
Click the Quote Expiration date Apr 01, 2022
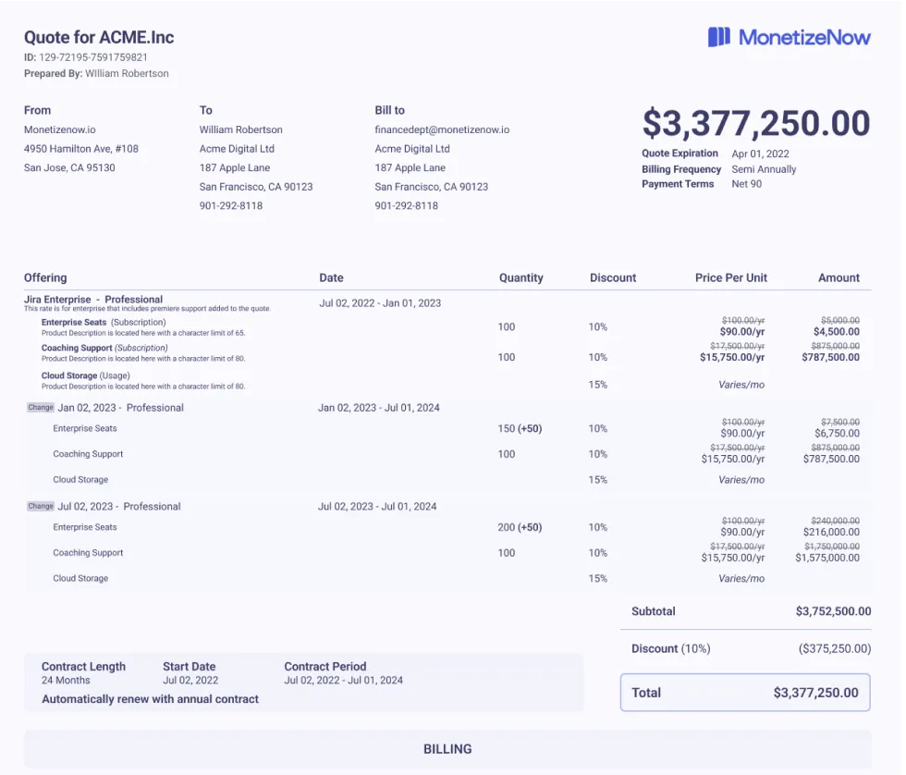pyautogui.click(x=760, y=154)
